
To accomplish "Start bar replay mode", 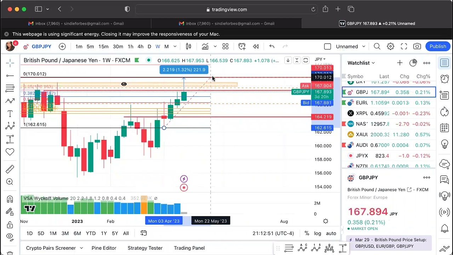I will tap(256, 46).
